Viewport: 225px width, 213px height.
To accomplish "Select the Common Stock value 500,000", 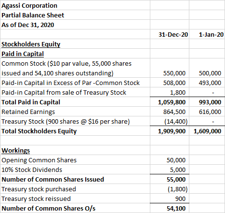I will [210, 73].
